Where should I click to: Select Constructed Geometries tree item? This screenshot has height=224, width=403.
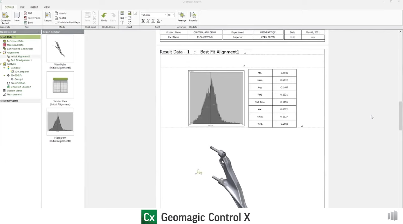20,49
